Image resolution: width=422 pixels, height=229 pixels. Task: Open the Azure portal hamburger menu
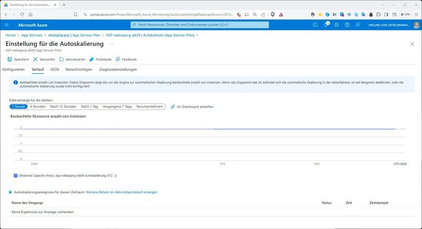click(x=7, y=25)
